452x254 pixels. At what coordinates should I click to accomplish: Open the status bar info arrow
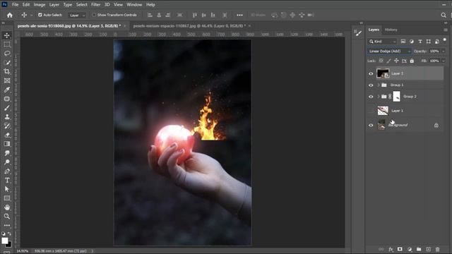(x=93, y=251)
